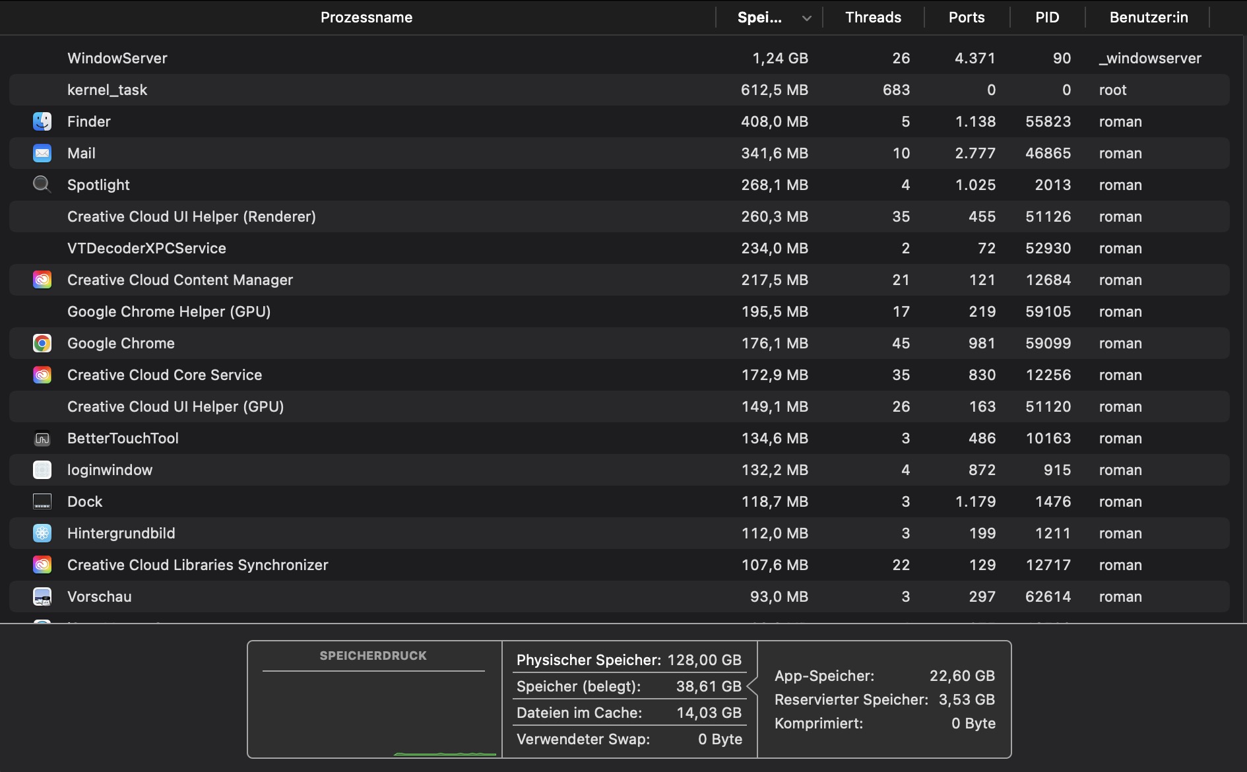Screen dimensions: 1247x772
Task: Click the Speicherdruck memory pressure graph
Action: pyautogui.click(x=374, y=715)
